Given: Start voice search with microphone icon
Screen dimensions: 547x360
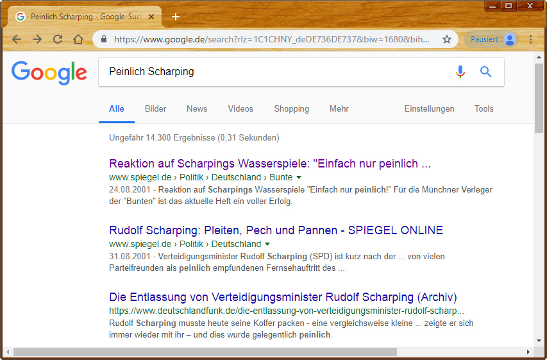Looking at the screenshot, I should click(460, 72).
